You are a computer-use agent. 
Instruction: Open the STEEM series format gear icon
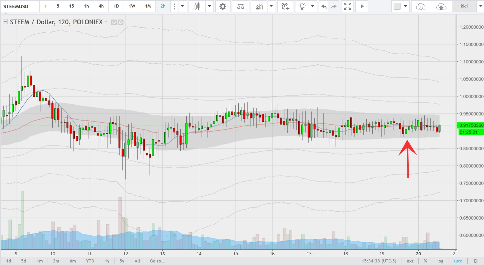121,22
